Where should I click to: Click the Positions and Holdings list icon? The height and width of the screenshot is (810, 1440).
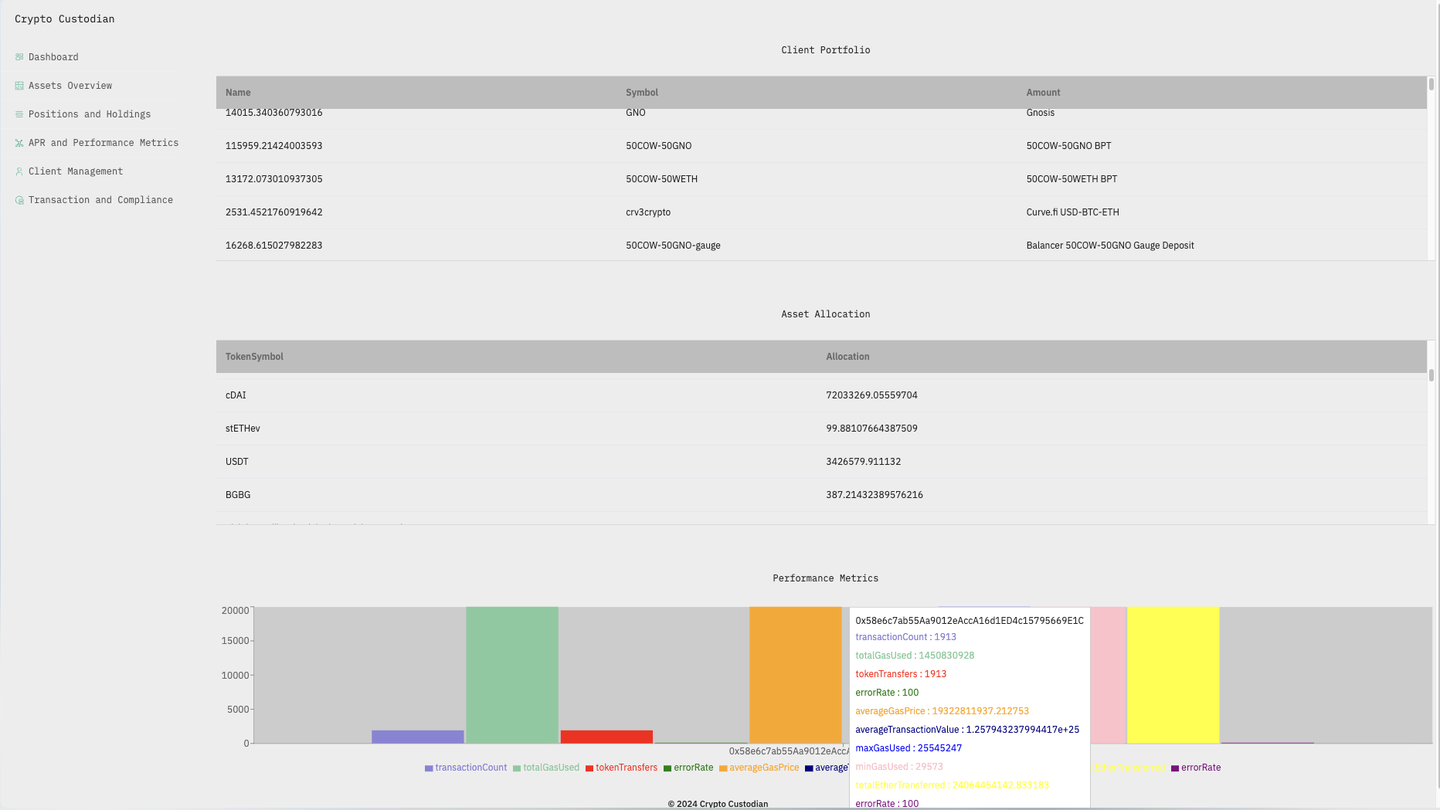tap(19, 114)
